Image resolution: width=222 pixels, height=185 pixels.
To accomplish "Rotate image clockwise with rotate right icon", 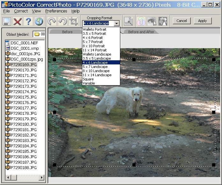I will (52, 21).
